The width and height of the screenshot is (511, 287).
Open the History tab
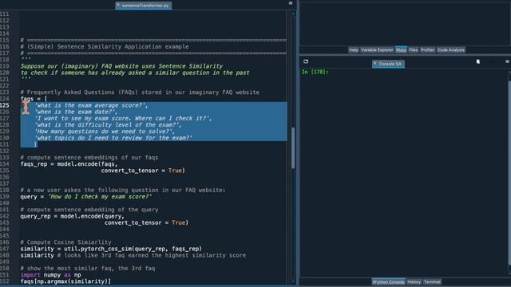[x=414, y=281]
